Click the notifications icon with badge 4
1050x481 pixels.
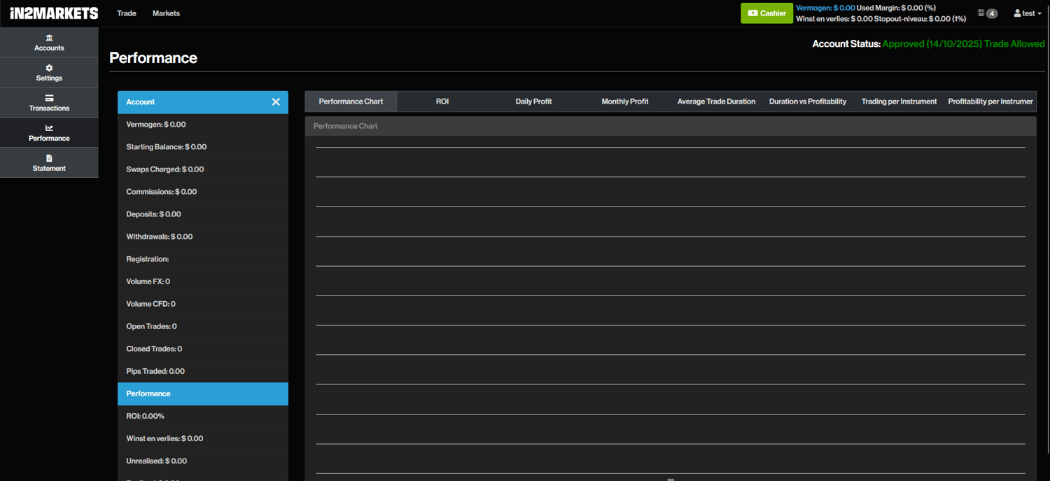coord(987,13)
